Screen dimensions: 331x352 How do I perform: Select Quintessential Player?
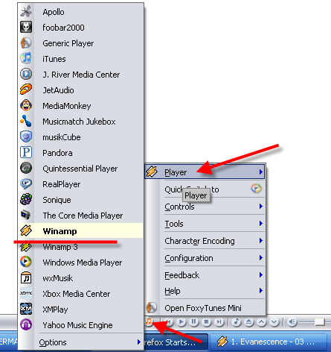coord(81,169)
